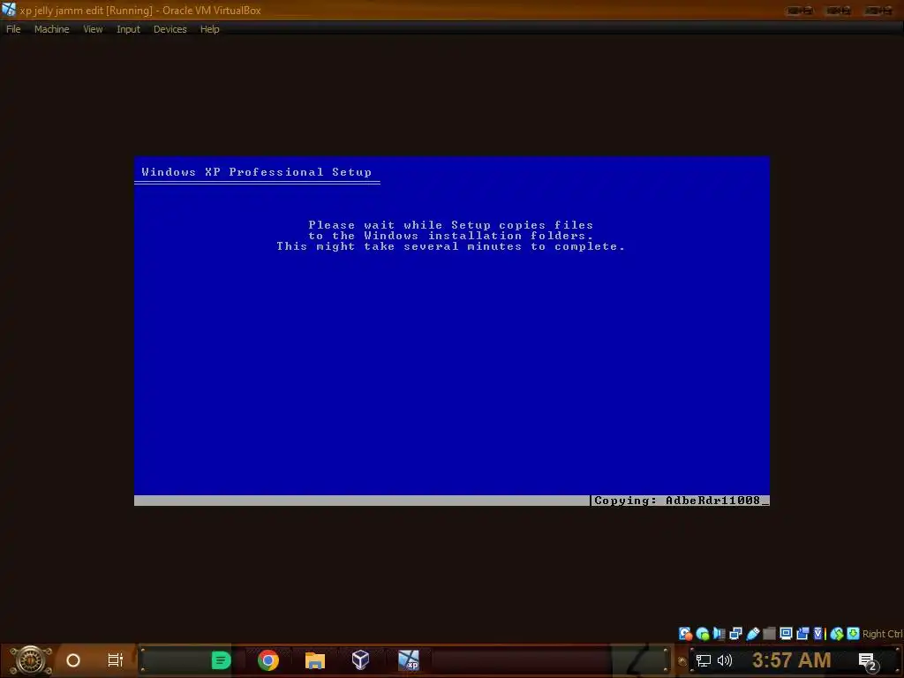Click the optical disk status icon

pos(702,634)
